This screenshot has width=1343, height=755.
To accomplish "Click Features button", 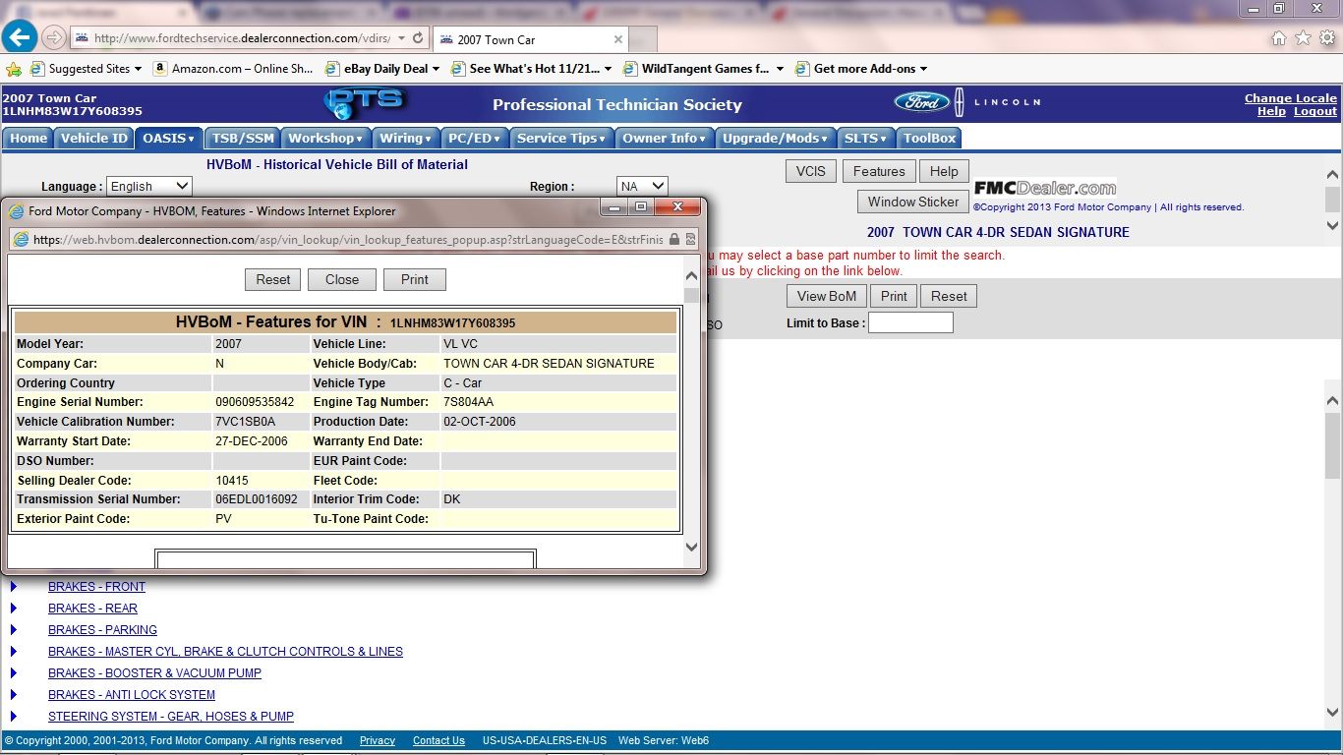I will click(879, 171).
